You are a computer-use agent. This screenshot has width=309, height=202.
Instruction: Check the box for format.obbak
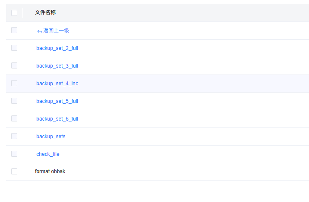tap(14, 171)
